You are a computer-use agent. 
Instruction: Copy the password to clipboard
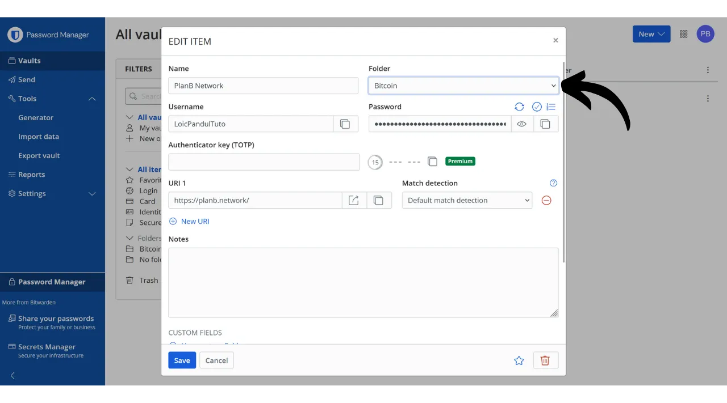click(x=545, y=124)
